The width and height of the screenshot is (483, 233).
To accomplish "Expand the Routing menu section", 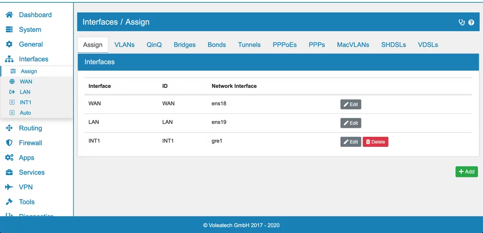I will [x=30, y=128].
